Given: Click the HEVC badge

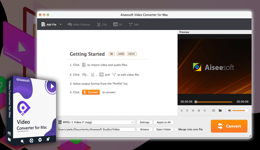Looking at the screenshot, I should pyautogui.click(x=132, y=54).
